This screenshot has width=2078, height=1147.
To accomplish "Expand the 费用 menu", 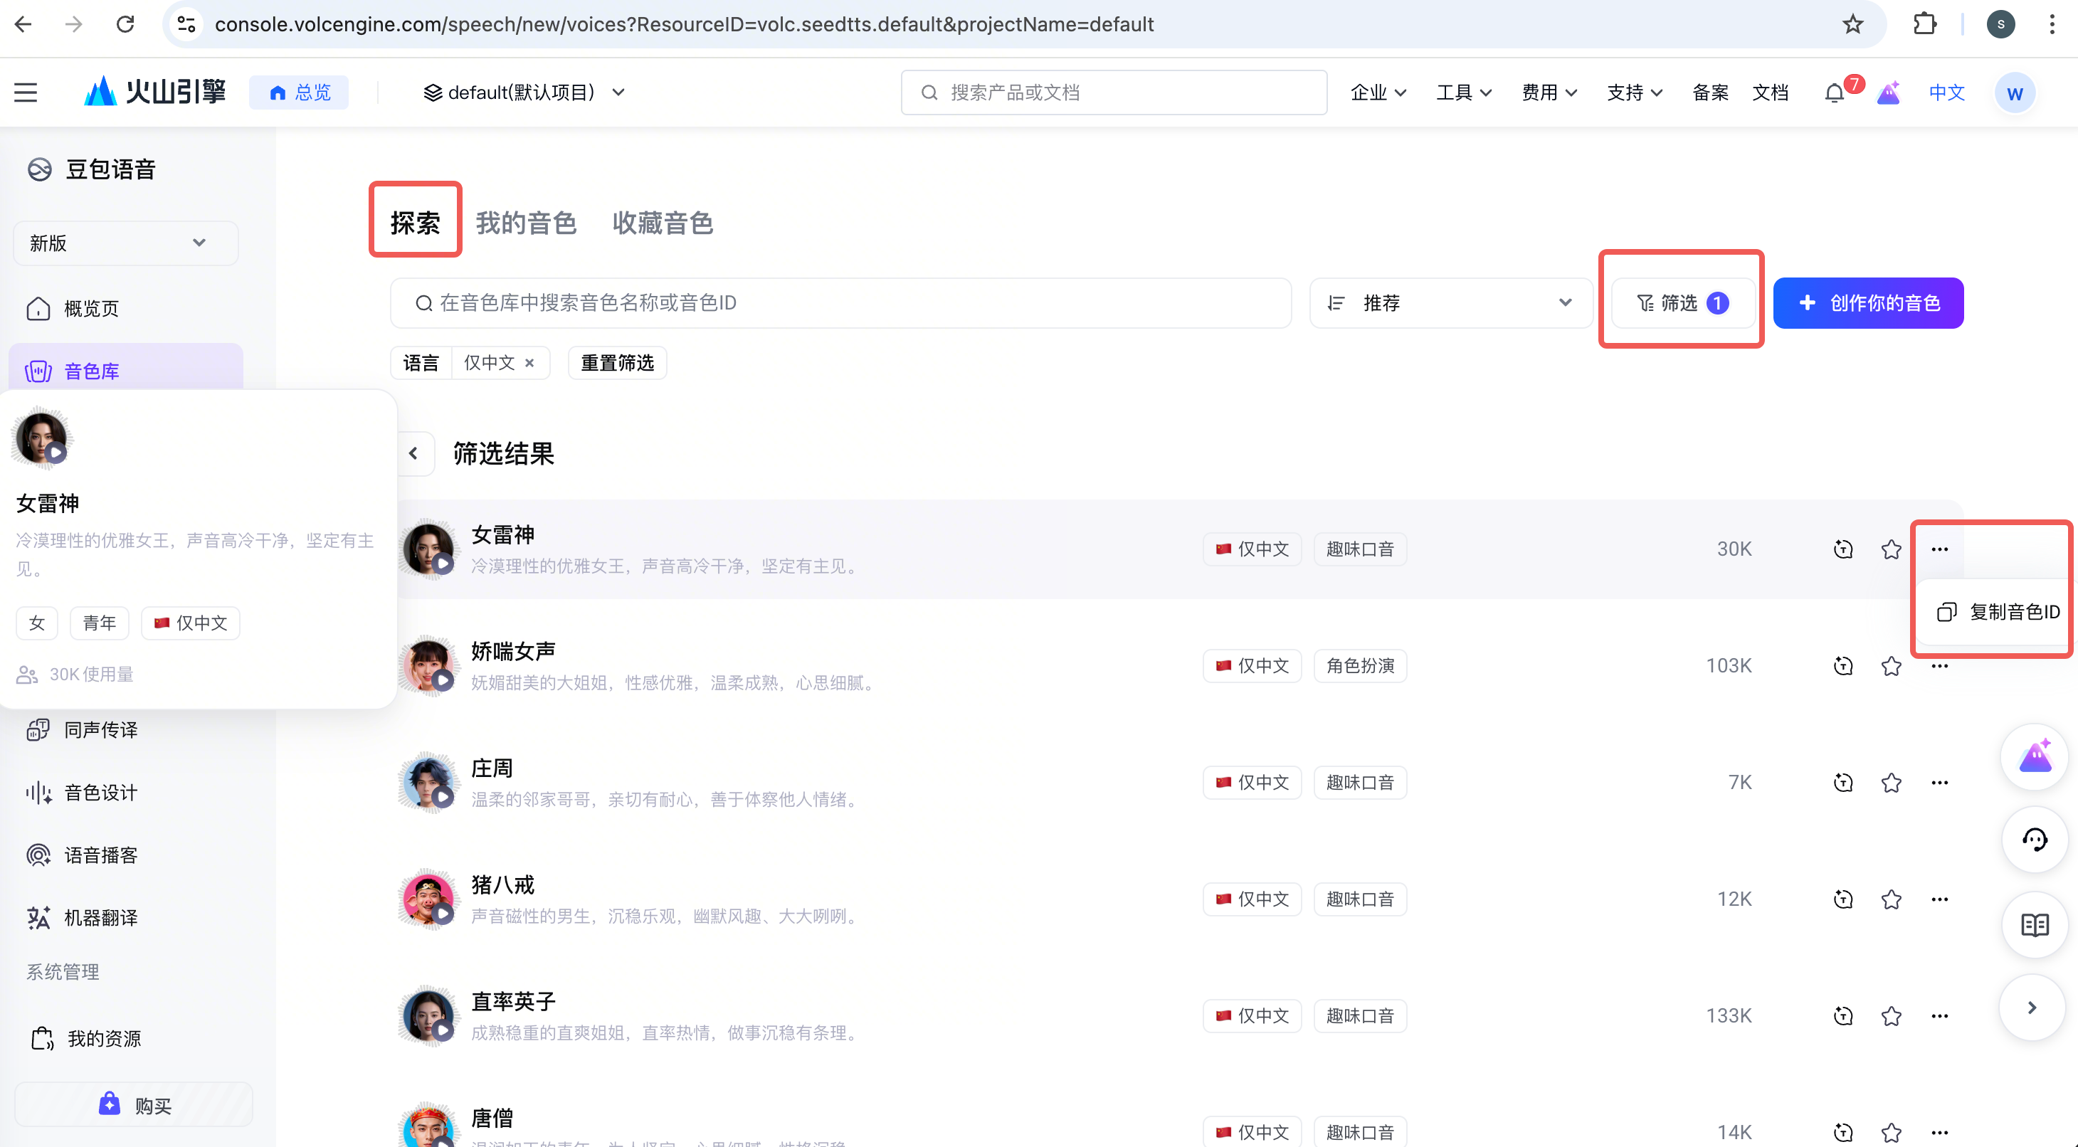I will (1550, 92).
